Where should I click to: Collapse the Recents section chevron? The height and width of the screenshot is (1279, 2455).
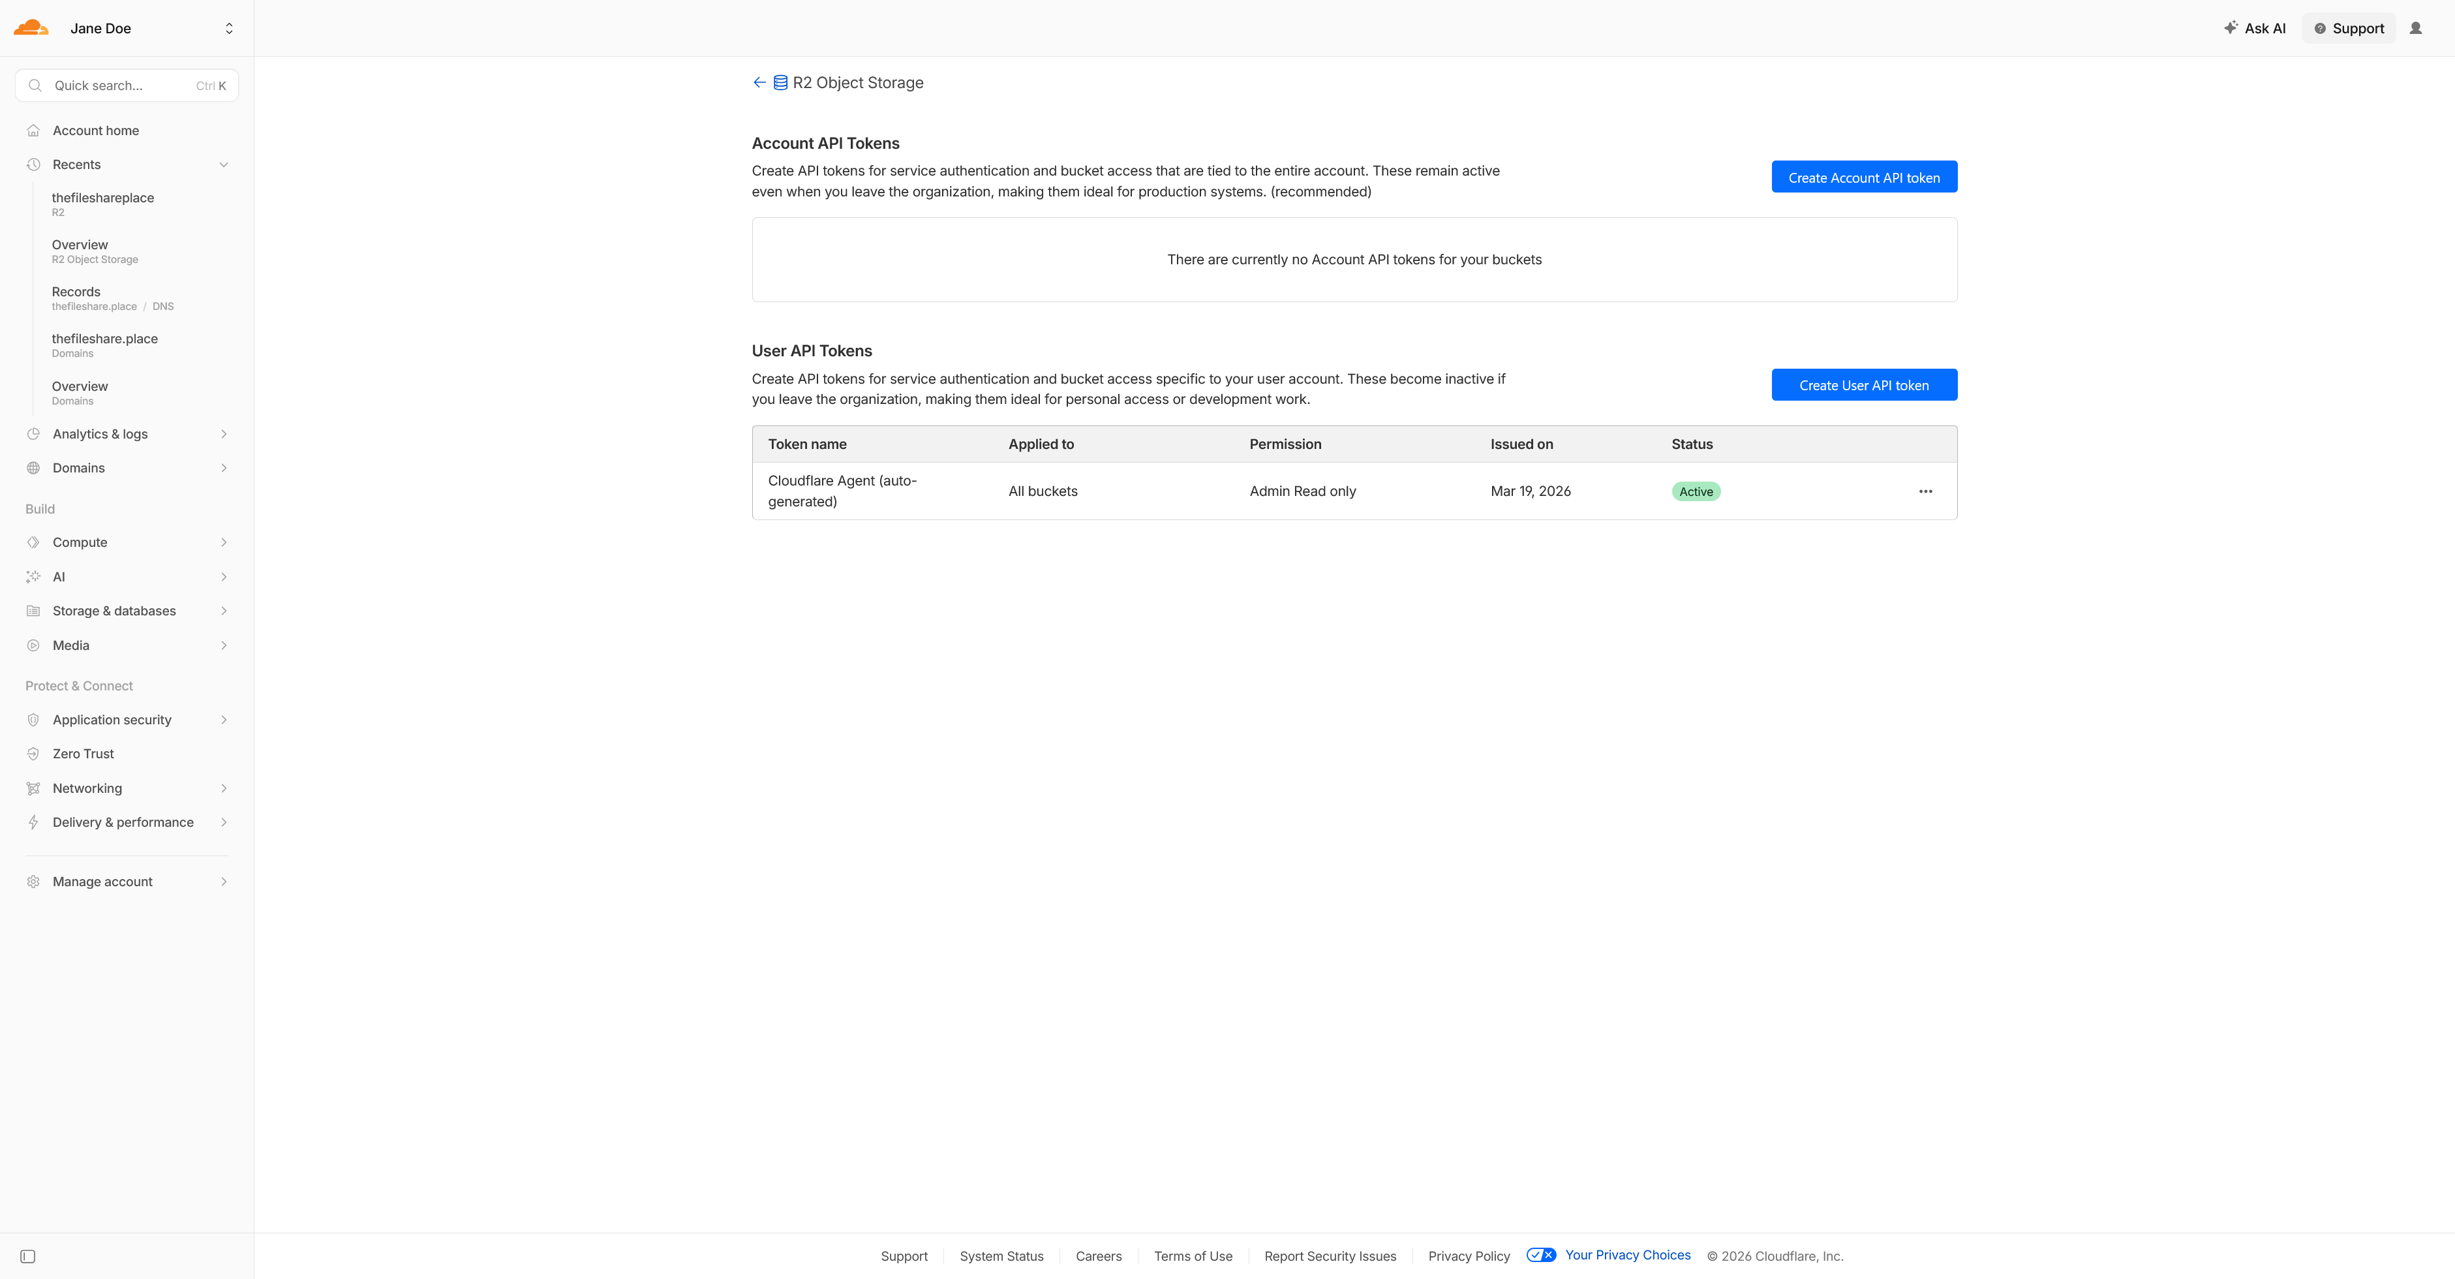(224, 165)
